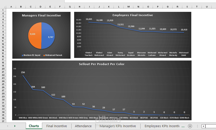Screen dimensions: 216x130
Task: Click the Mostafa Metwaly axis label
Action: click(173, 54)
